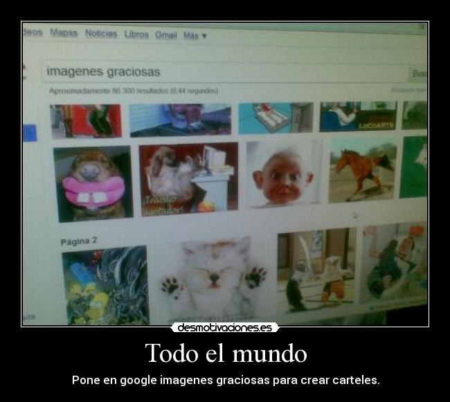Open the thumbnail labeled LoCoARTS
The image size is (450, 402).
coord(358,116)
